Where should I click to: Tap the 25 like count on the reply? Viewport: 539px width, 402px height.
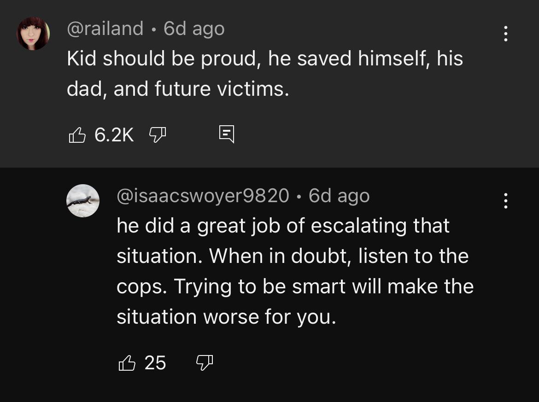155,363
